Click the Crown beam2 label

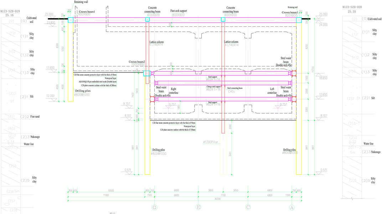tap(137, 62)
